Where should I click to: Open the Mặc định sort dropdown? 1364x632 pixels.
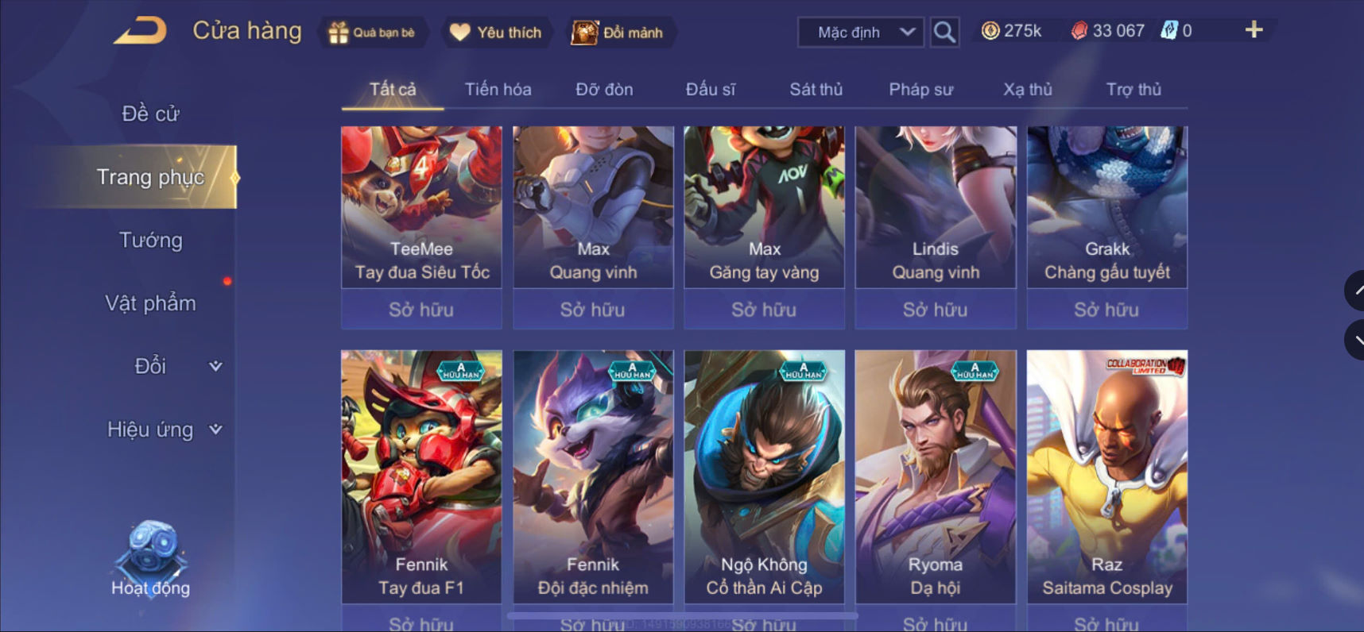pos(861,33)
